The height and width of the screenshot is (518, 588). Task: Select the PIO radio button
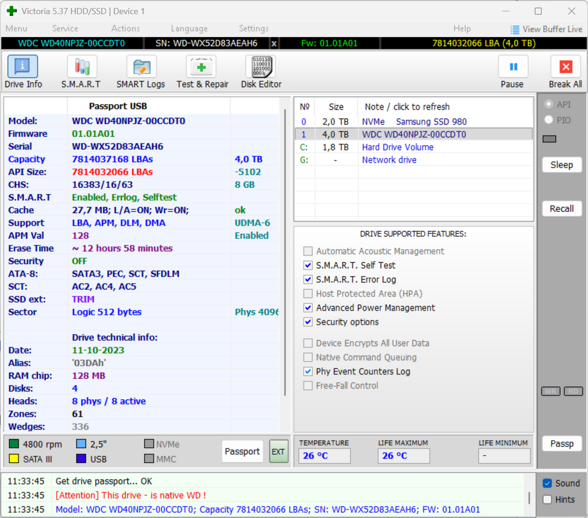click(x=549, y=120)
